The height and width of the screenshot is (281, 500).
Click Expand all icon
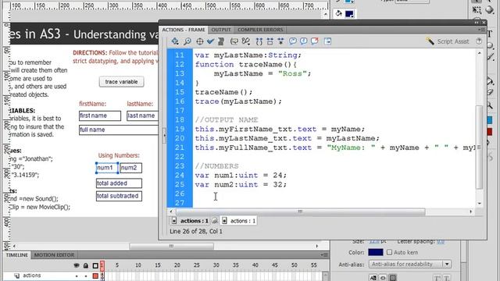pos(280,41)
